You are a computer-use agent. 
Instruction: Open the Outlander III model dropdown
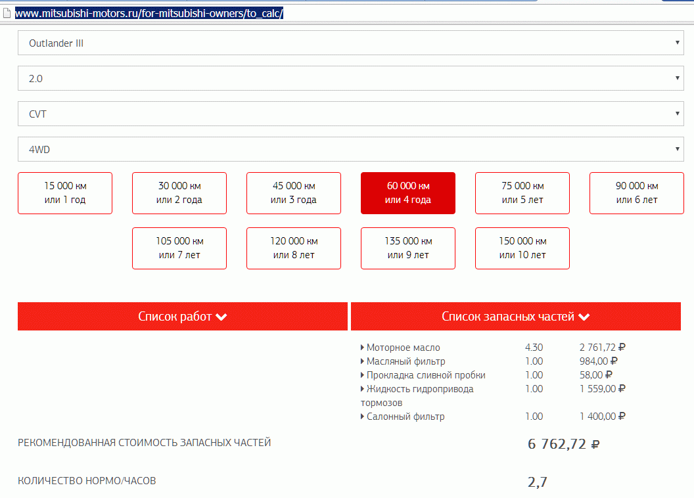click(x=350, y=43)
